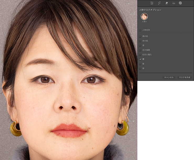Click the left earring in the photo
This screenshot has width=194, height=160.
point(16,129)
